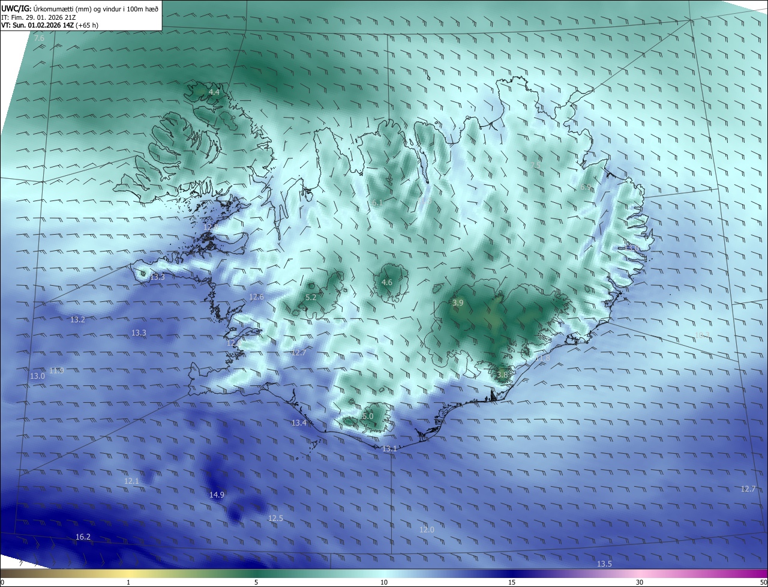The width and height of the screenshot is (768, 587).
Task: Click the 11.8 value near the southeast coast
Action: pos(543,358)
